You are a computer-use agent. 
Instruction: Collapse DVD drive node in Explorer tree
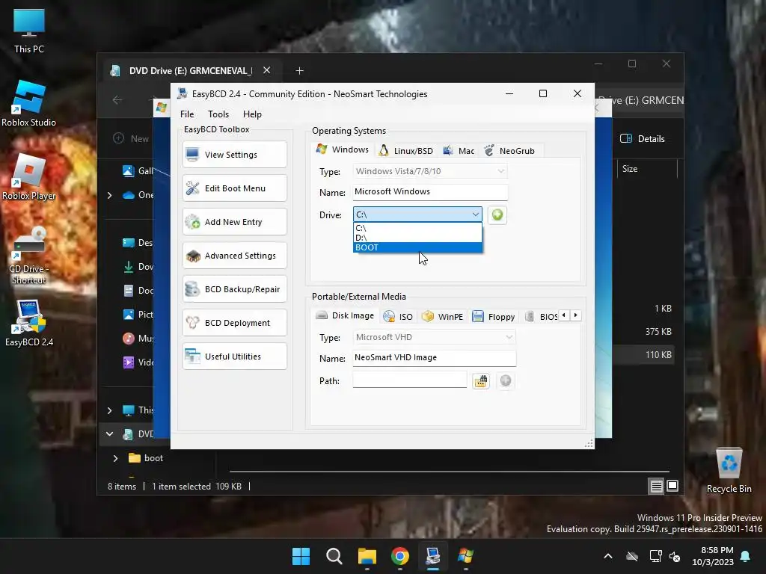coord(109,434)
